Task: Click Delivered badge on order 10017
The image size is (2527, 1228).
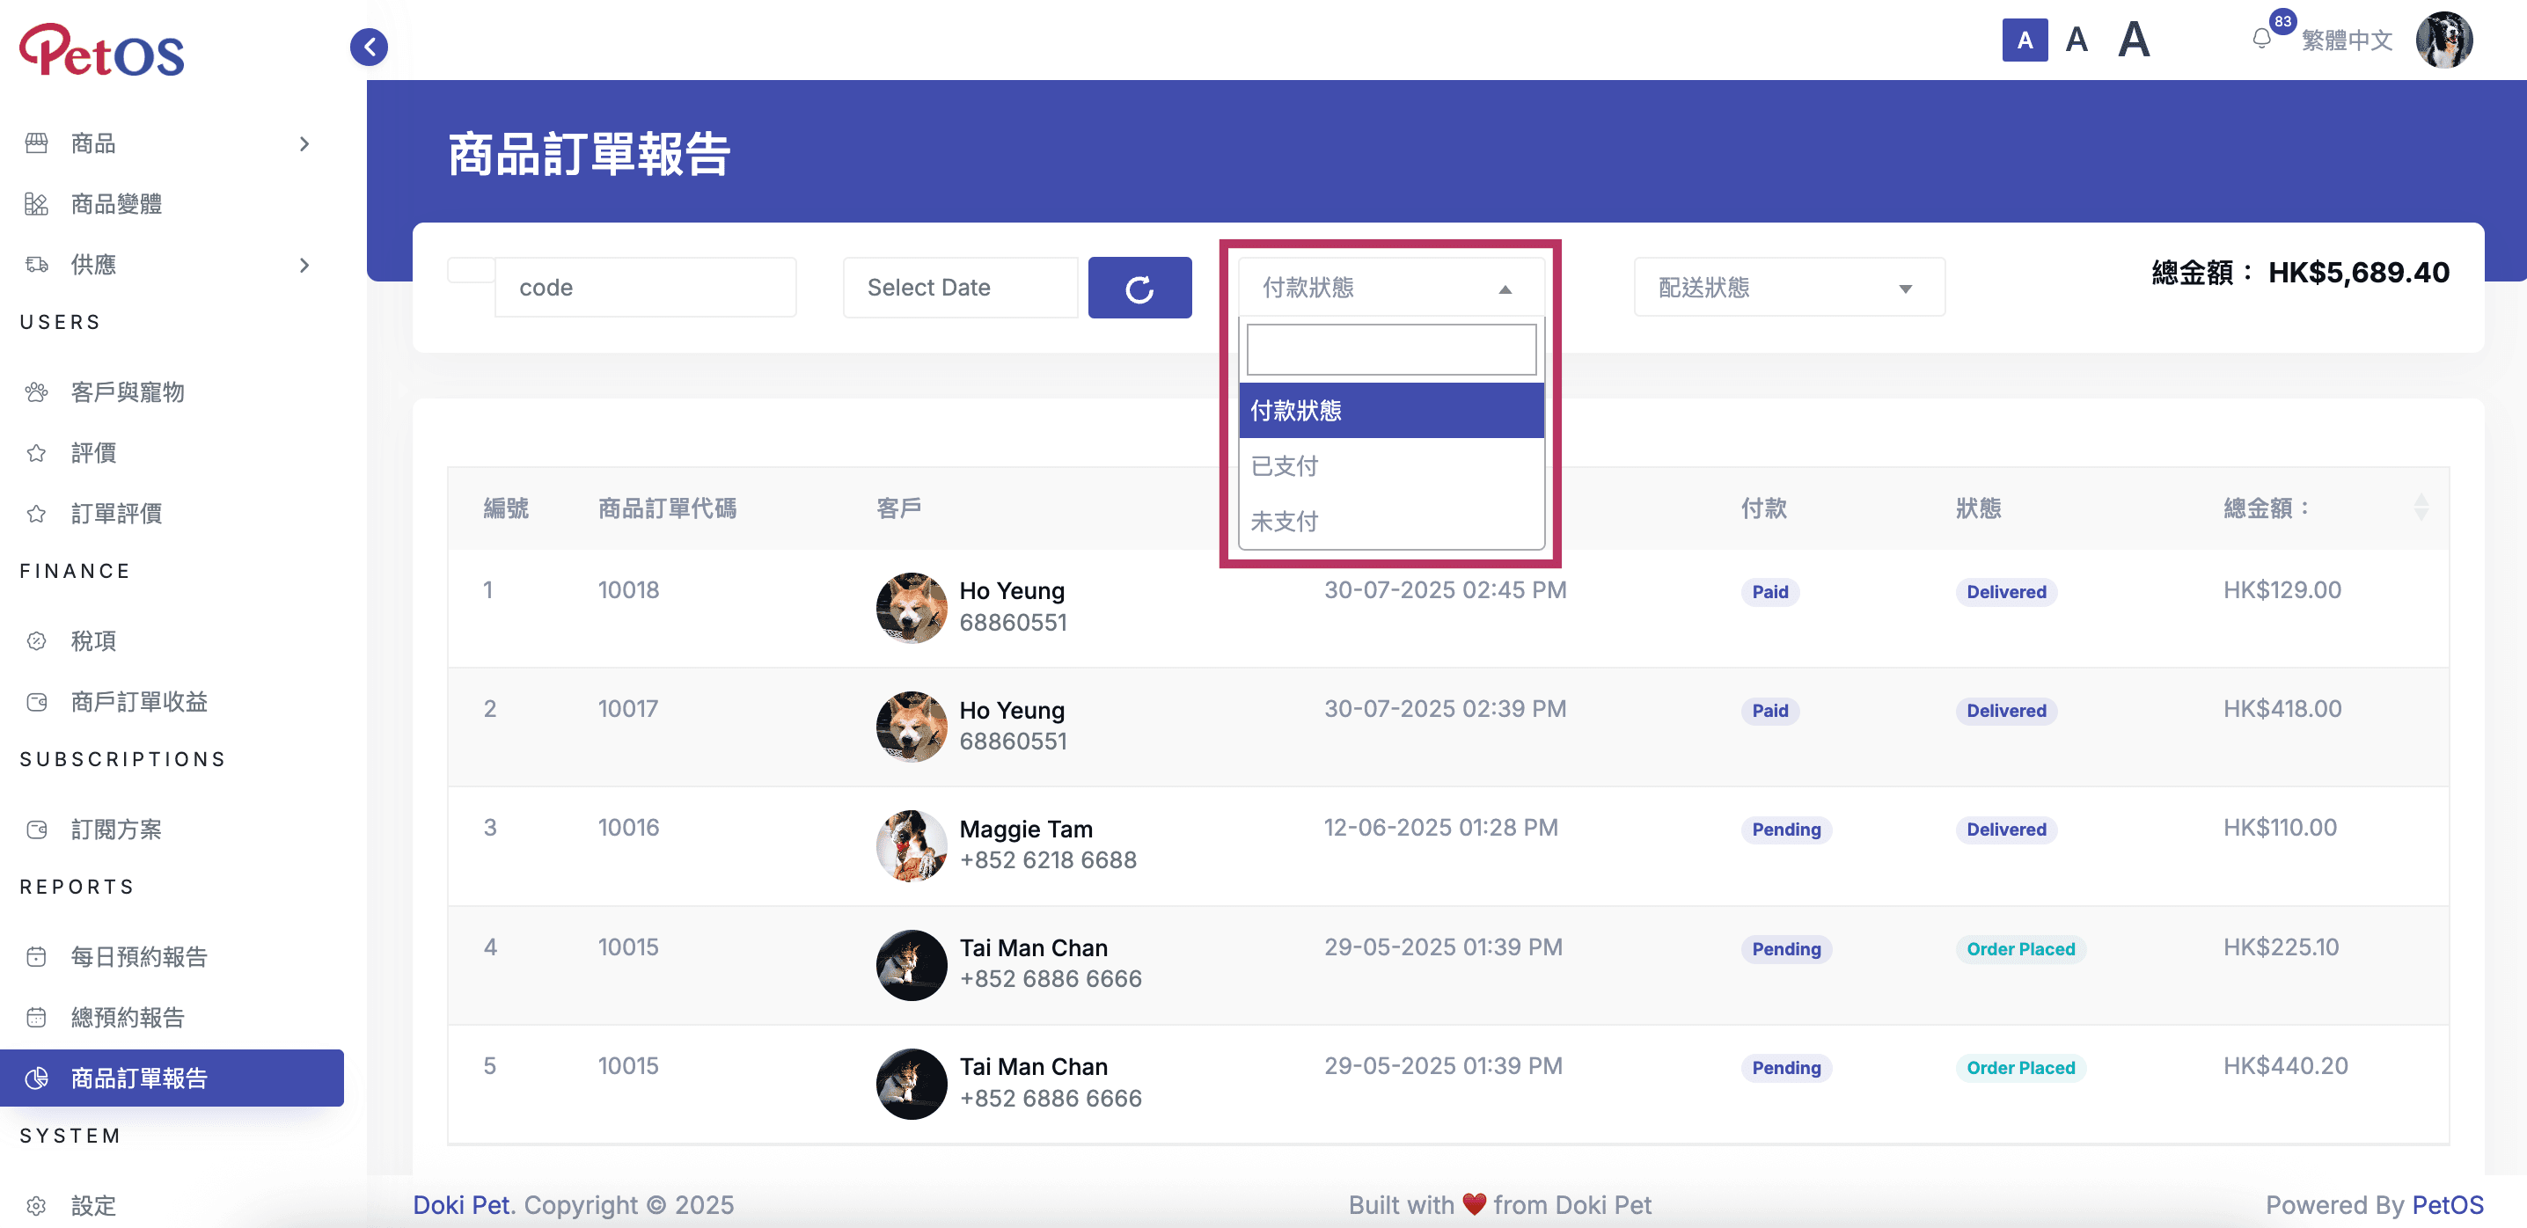Action: 2005,711
